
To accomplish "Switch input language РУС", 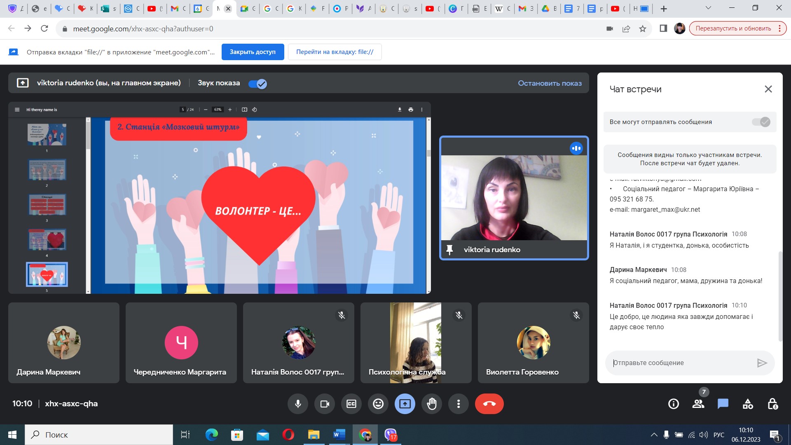I will (x=719, y=435).
